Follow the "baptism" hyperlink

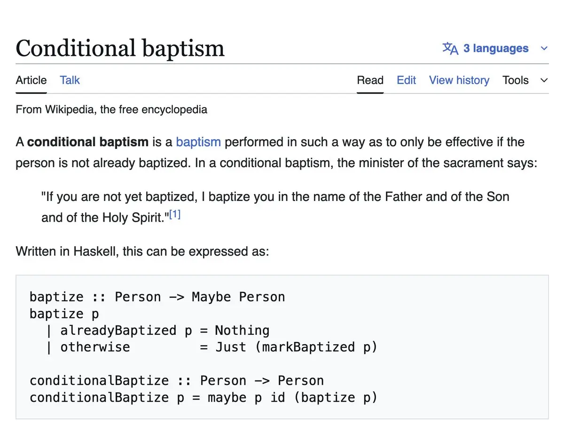[x=198, y=142]
